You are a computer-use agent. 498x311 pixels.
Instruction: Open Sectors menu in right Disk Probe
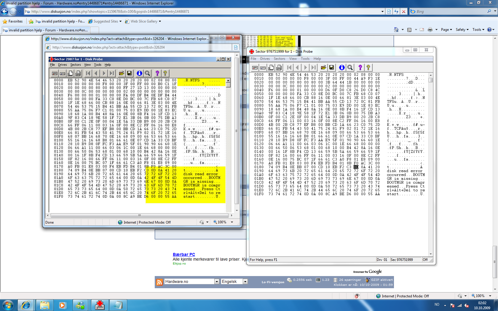pos(280,59)
